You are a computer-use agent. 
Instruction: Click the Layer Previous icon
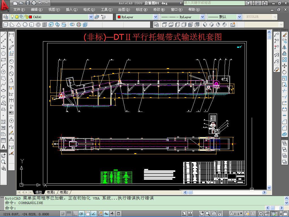click(103, 17)
